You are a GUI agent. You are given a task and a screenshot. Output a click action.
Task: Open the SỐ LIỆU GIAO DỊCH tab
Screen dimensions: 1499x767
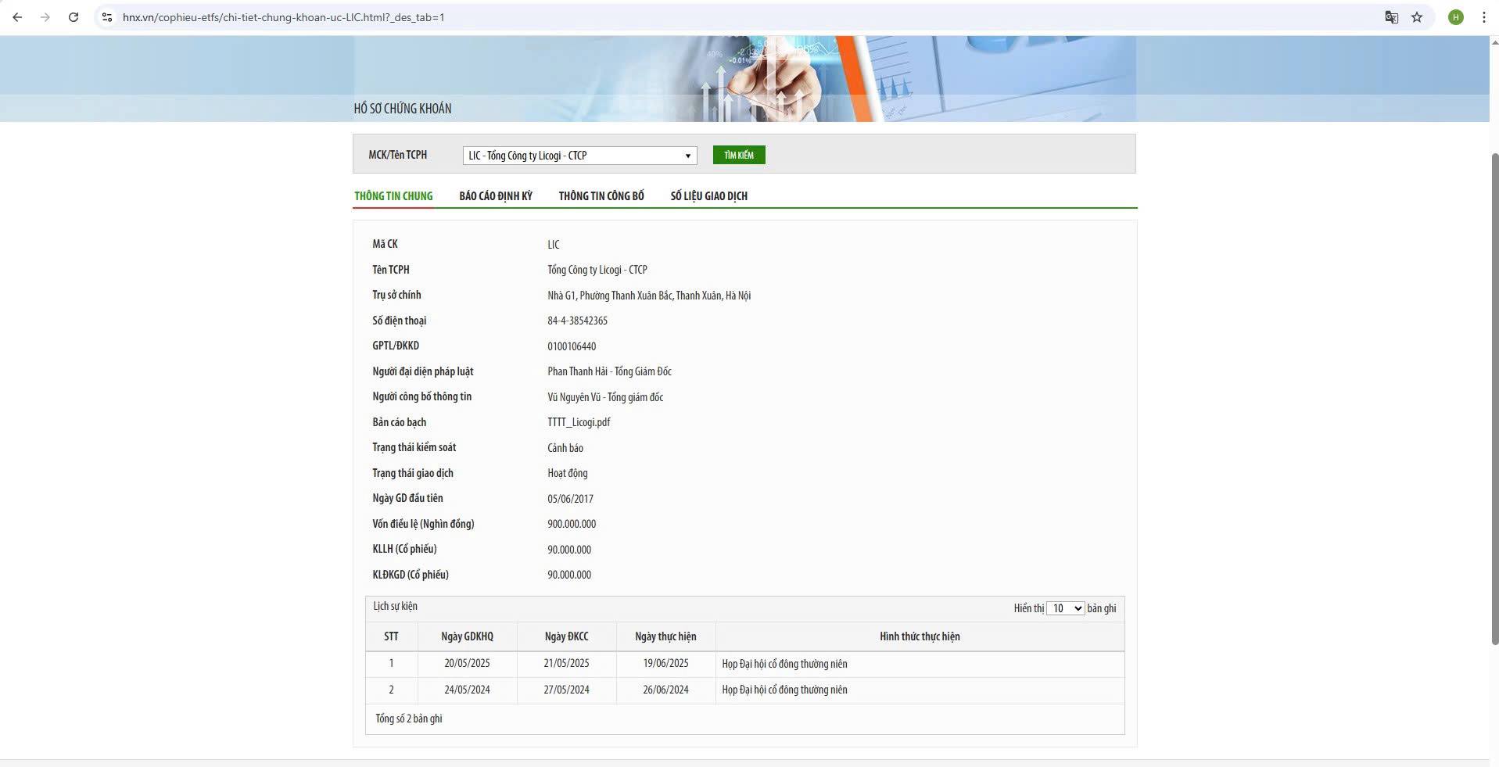709,196
